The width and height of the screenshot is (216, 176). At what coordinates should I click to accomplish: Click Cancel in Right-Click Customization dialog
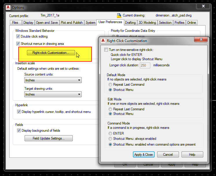[x=168, y=155]
